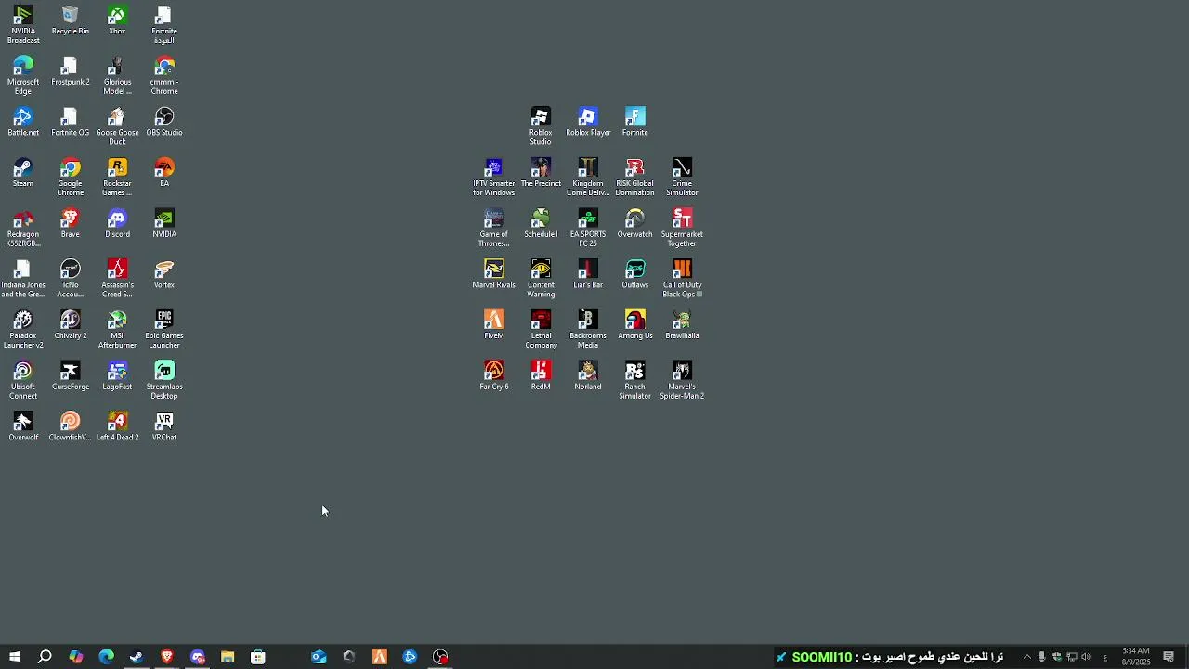Select the Left 4 Dead 2 icon
Image resolution: width=1189 pixels, height=669 pixels.
[117, 426]
